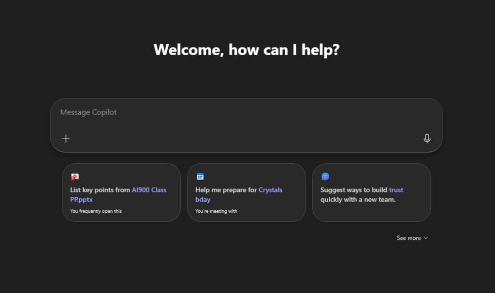Click the blue chat bubble icon in third card
Screen dimensions: 495x293
(x=325, y=177)
